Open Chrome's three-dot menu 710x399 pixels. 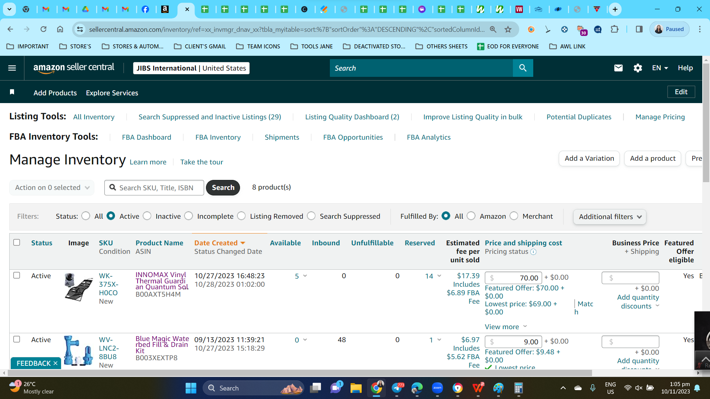(700, 29)
